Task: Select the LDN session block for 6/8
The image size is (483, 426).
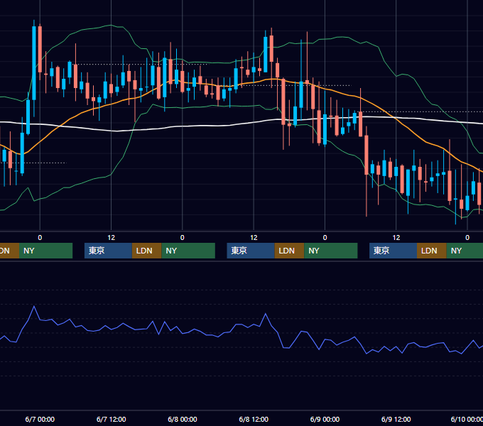Action: click(x=289, y=251)
